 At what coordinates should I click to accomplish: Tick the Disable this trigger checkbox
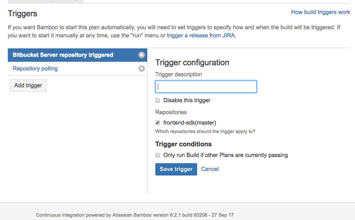pyautogui.click(x=157, y=100)
